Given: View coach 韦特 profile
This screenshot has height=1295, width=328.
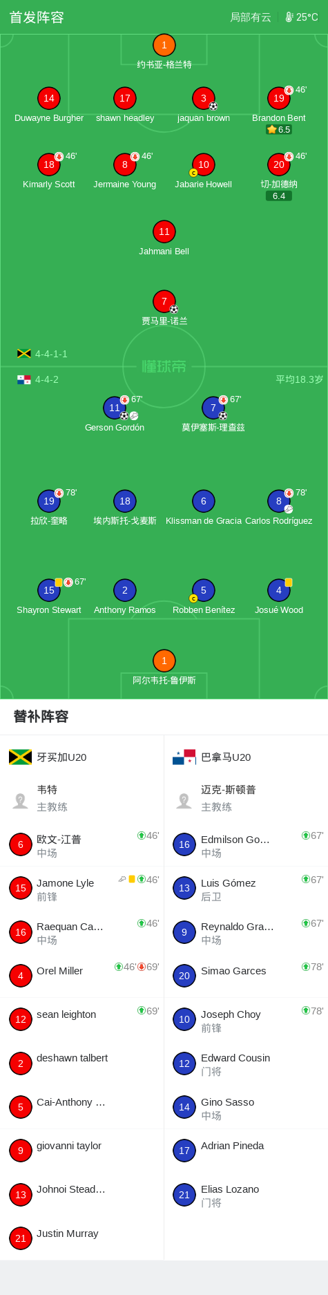Looking at the screenshot, I should pyautogui.click(x=81, y=798).
